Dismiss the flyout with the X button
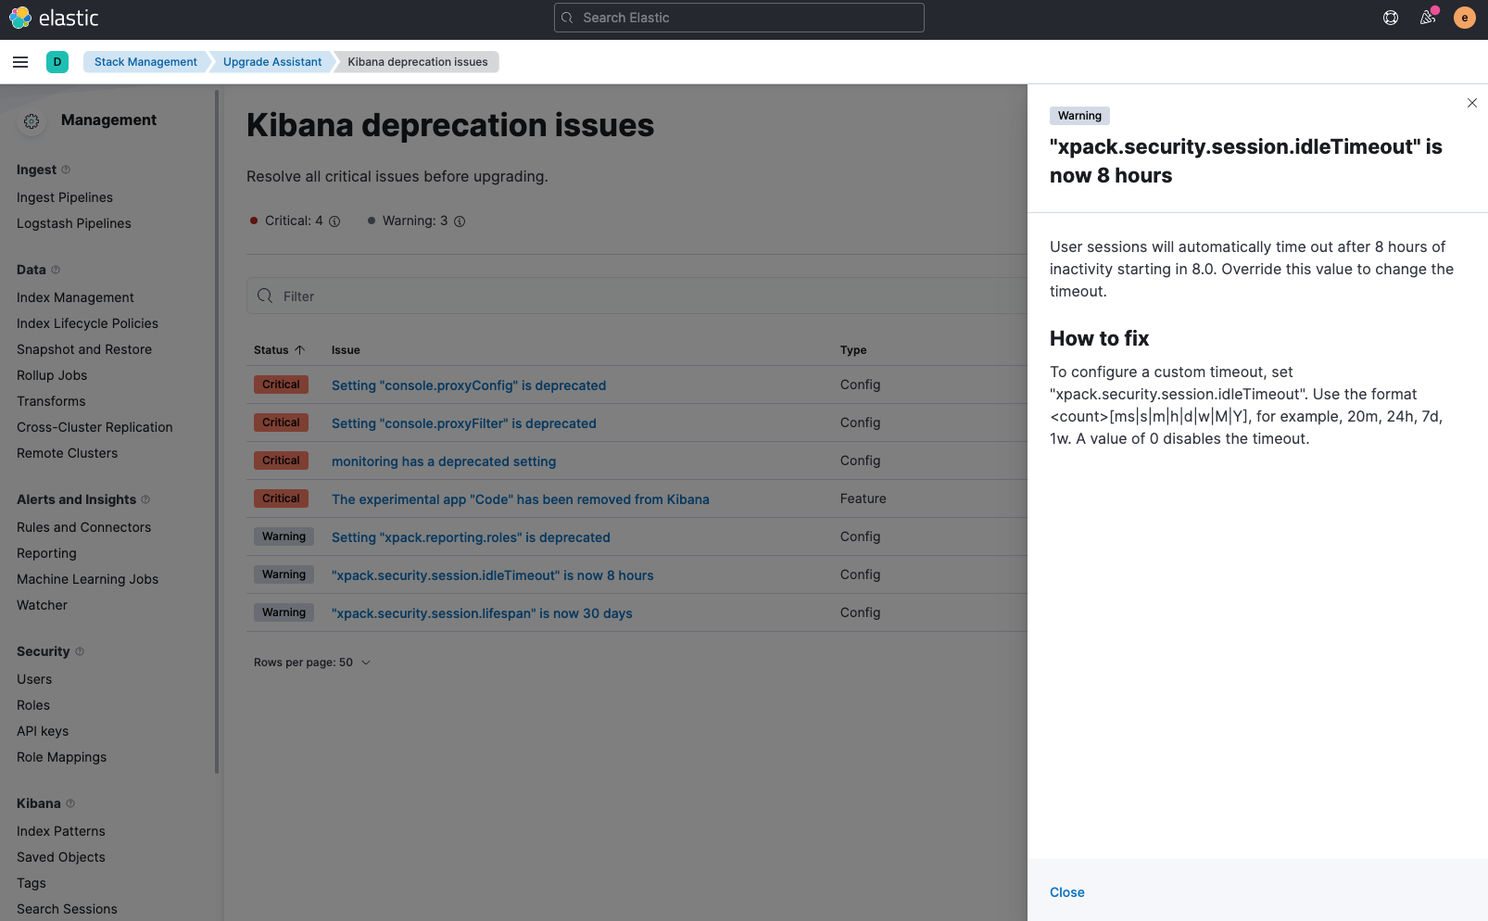1488x921 pixels. coord(1472,103)
